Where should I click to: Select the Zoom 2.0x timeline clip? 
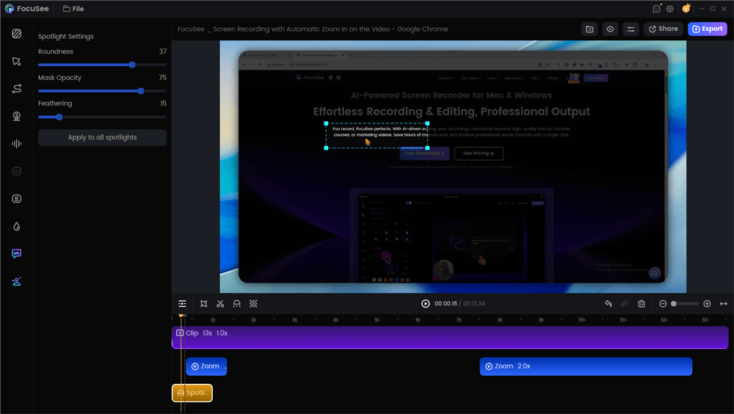pyautogui.click(x=585, y=366)
